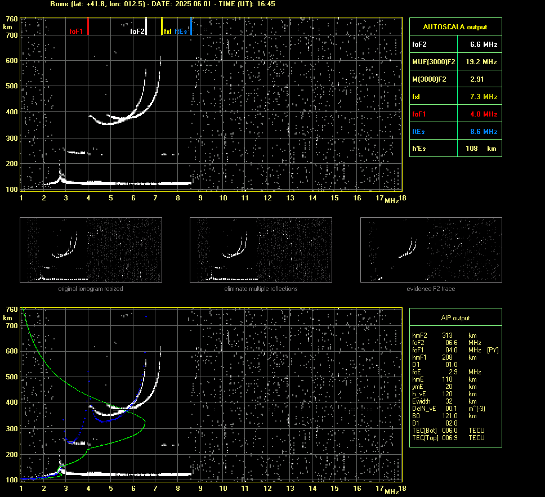Click the yellow fxI marker label on the ionogram
Viewport: 545px width, 497px height.
168,32
